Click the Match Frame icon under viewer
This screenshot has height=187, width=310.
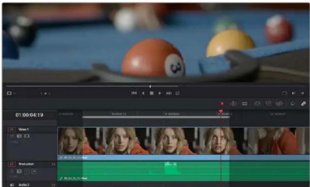click(x=284, y=93)
